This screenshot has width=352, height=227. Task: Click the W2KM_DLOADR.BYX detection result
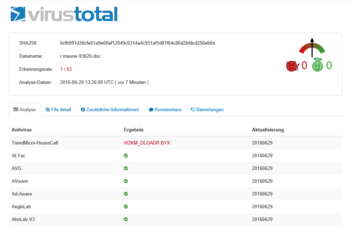[147, 143]
